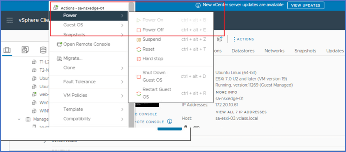Open the Hosts and Clusters inventory icon
The image size is (346, 152).
click(x=8, y=50)
